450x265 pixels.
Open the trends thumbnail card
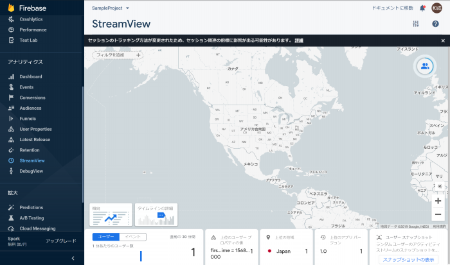click(x=111, y=214)
